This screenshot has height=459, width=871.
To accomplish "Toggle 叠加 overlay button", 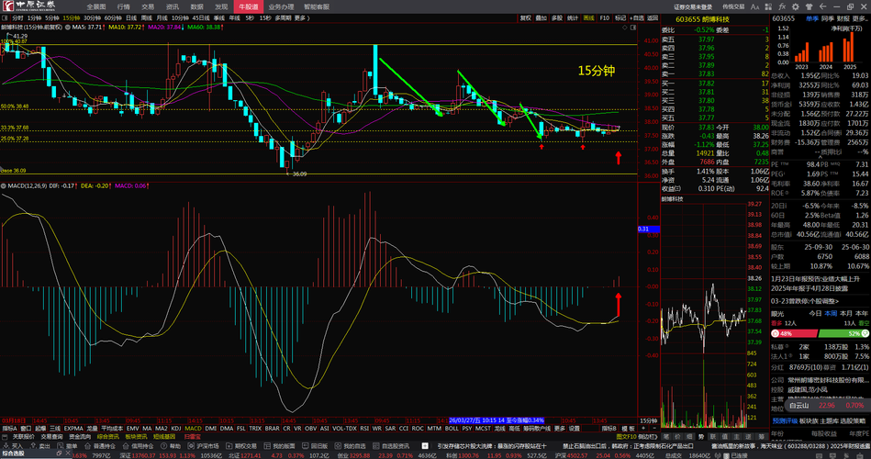I will 541,18.
